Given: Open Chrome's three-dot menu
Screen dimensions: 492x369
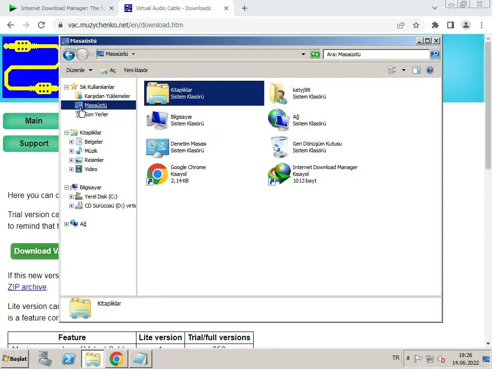Looking at the screenshot, I should 481,25.
